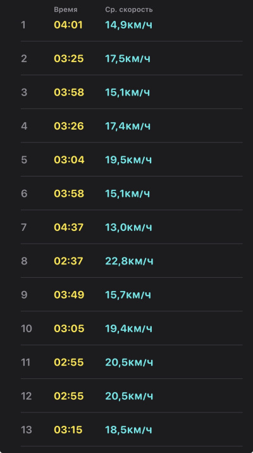
Task: Select split number 3 row
Action: tap(132, 92)
